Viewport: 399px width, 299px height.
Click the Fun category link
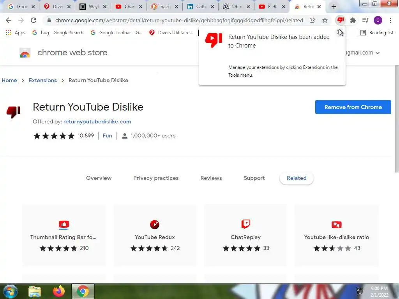(x=108, y=135)
